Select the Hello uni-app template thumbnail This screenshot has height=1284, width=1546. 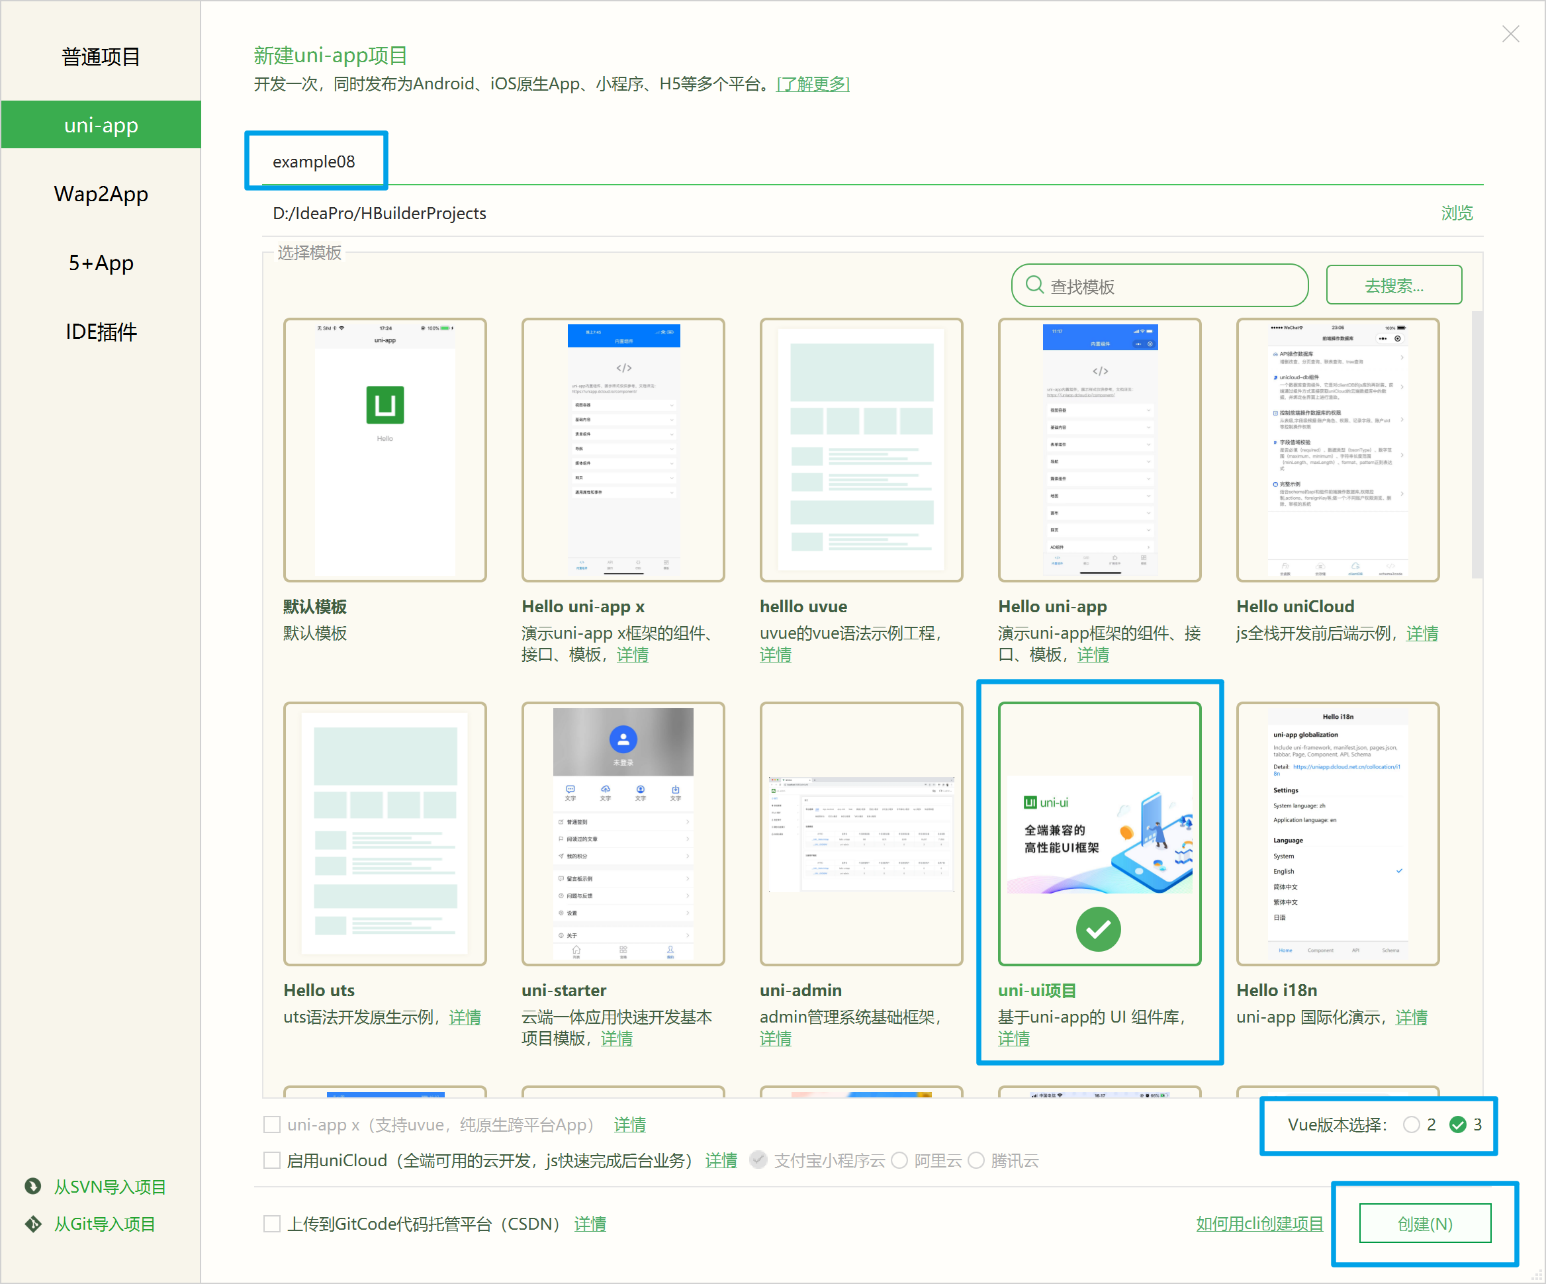tap(1099, 450)
